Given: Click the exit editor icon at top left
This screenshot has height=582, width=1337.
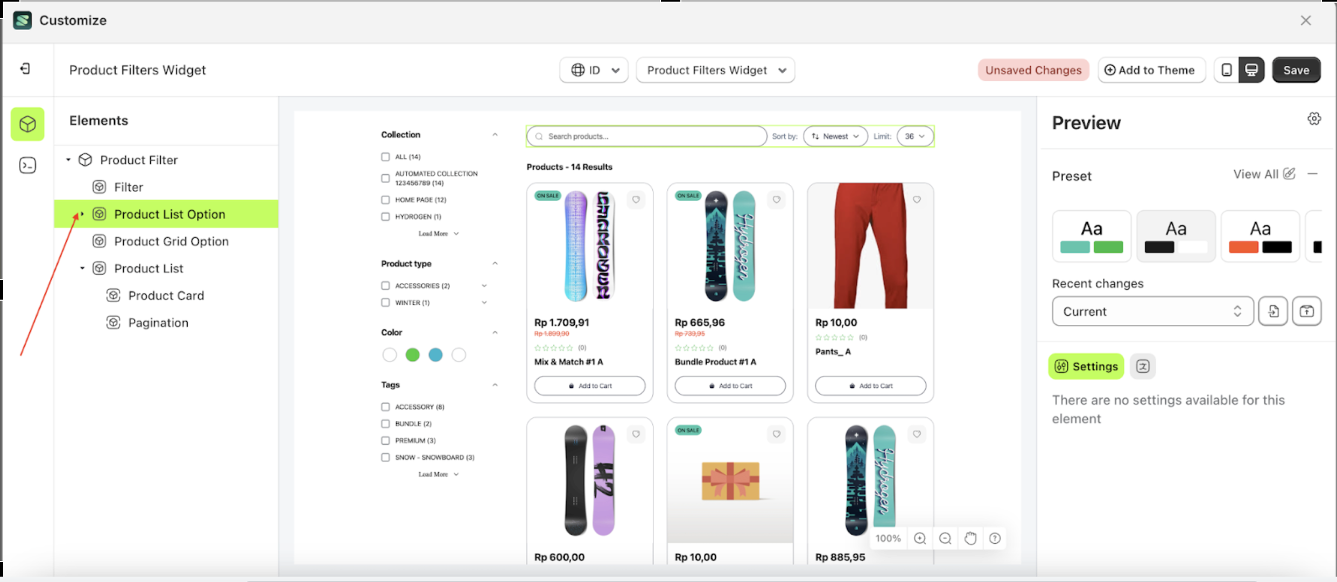Looking at the screenshot, I should coord(25,69).
